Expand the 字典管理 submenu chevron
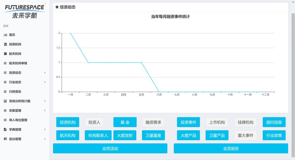295x160 pixels. (45, 130)
